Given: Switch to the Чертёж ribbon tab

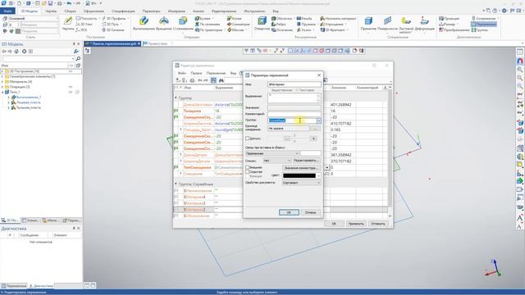Looking at the screenshot, I should [x=51, y=11].
